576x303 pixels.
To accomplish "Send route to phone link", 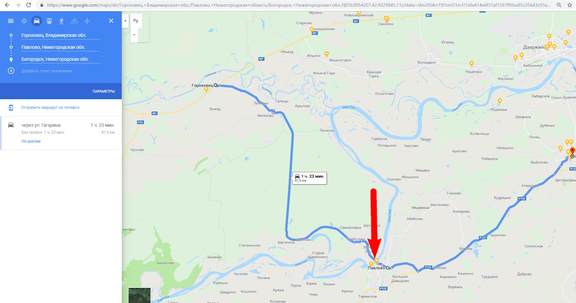I will pyautogui.click(x=50, y=107).
